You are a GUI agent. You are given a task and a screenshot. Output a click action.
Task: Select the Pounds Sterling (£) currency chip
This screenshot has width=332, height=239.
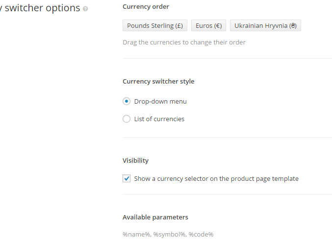click(x=155, y=25)
